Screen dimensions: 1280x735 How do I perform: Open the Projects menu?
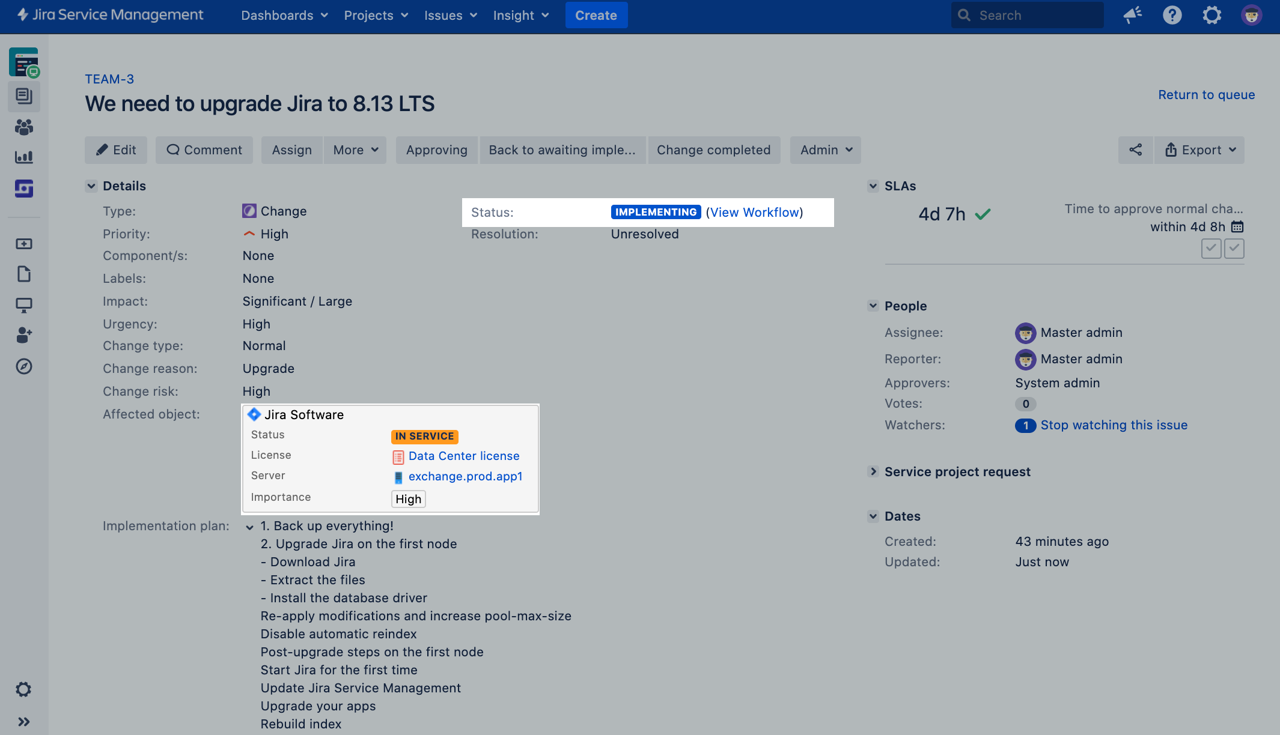coord(376,16)
